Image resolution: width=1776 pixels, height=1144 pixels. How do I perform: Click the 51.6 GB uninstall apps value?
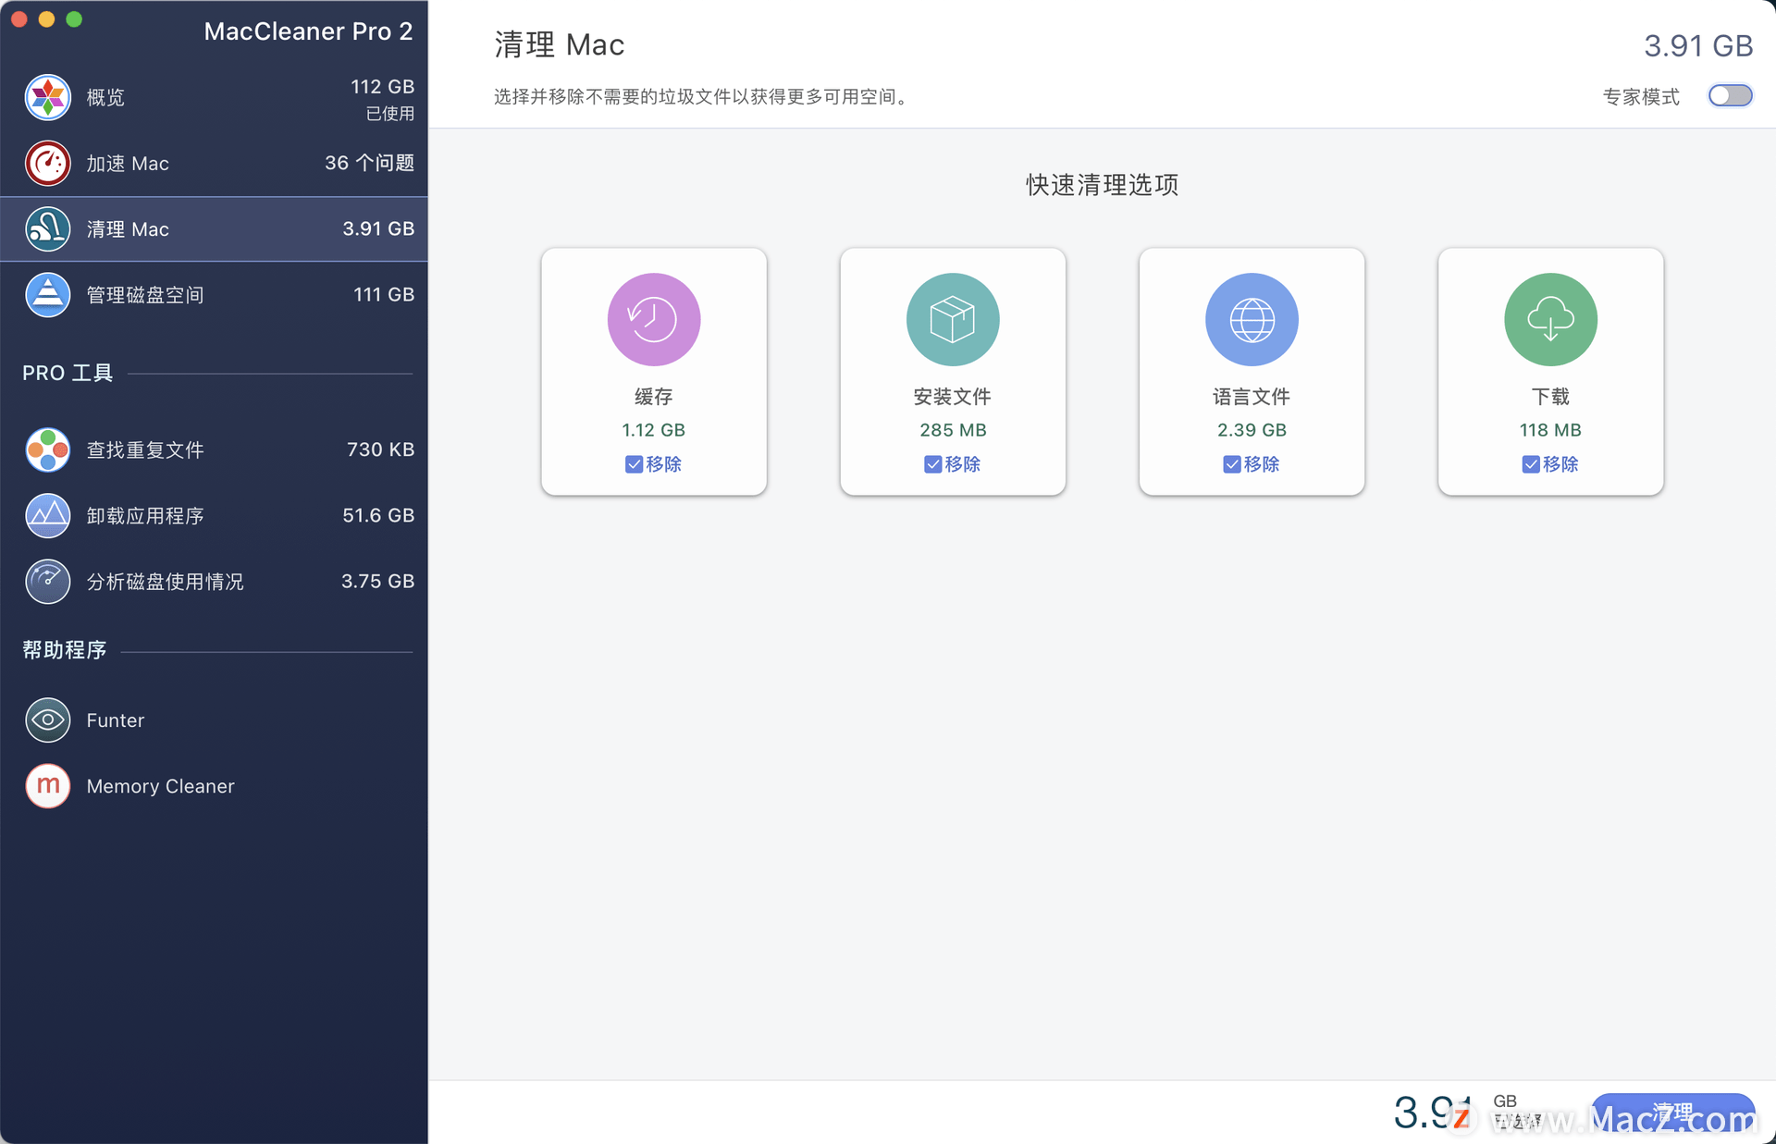pos(378,515)
